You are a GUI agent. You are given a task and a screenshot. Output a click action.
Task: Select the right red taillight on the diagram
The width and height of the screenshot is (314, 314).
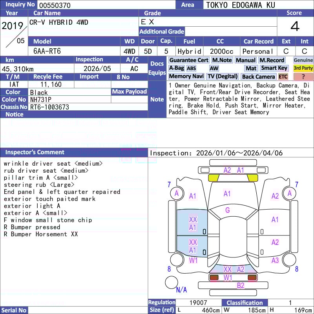pyautogui.click(x=252, y=277)
